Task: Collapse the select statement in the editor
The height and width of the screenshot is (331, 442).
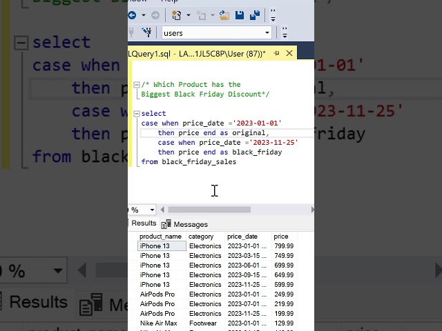Action: click(x=137, y=113)
